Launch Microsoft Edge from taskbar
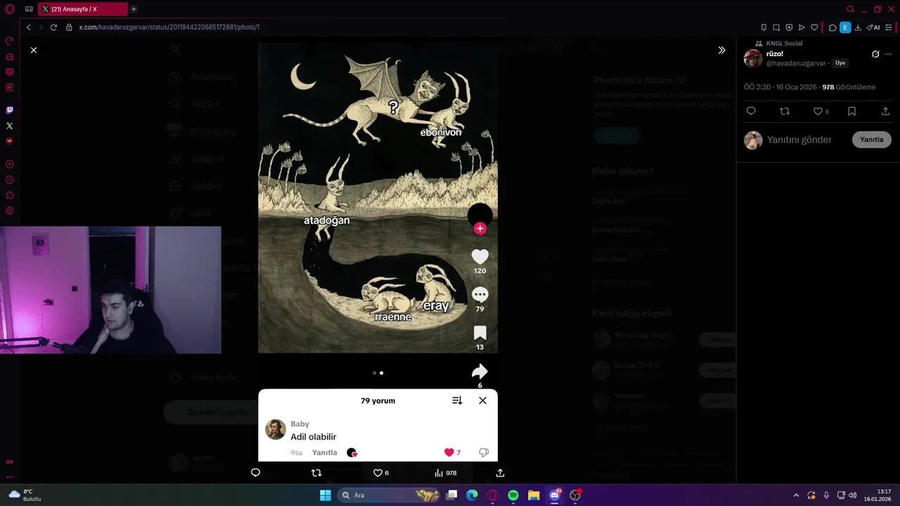 point(472,495)
